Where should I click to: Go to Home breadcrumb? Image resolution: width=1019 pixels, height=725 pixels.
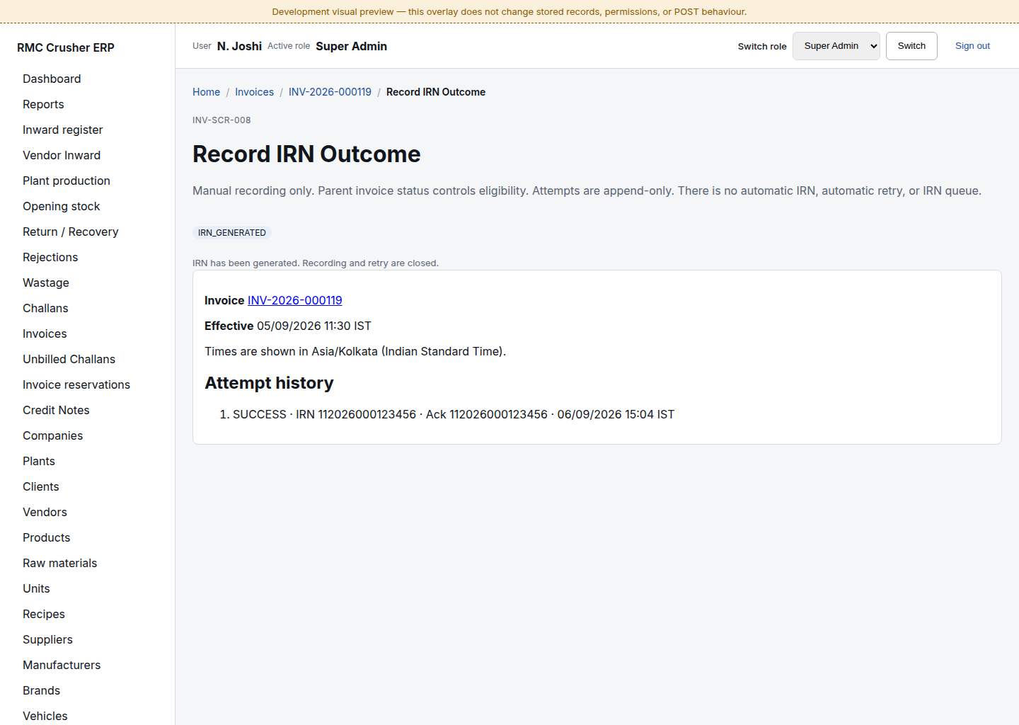coord(206,92)
